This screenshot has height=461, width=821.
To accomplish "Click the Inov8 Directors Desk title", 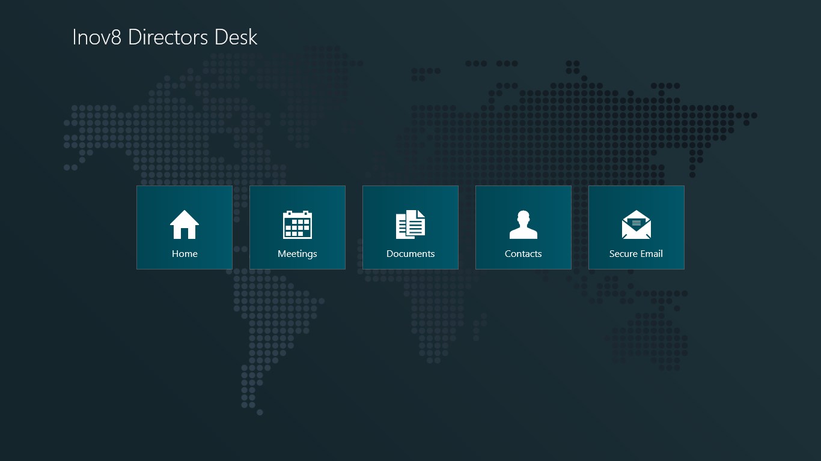I will point(165,37).
